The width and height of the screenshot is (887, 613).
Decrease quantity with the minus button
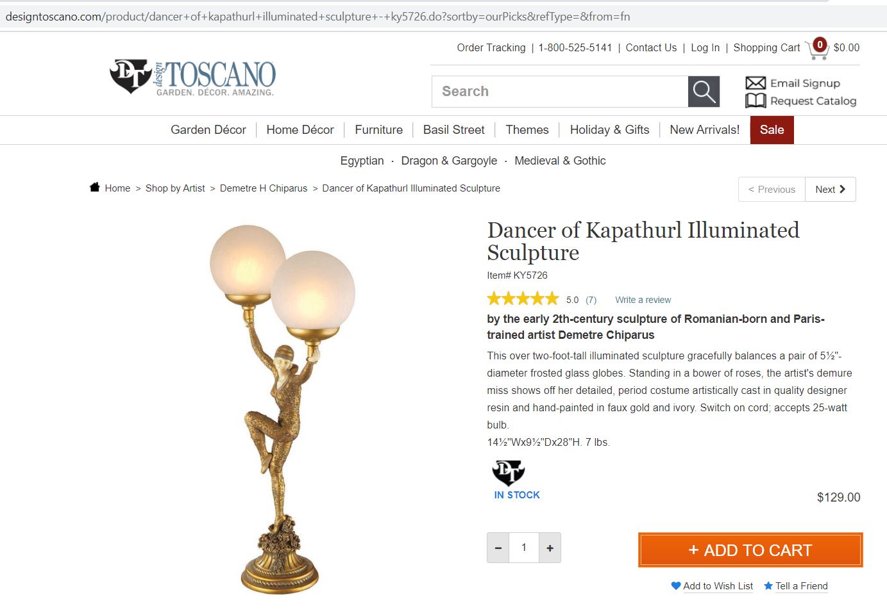coord(498,548)
